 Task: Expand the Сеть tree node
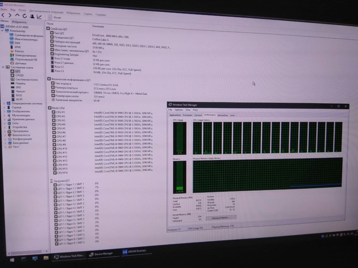click(x=4, y=123)
